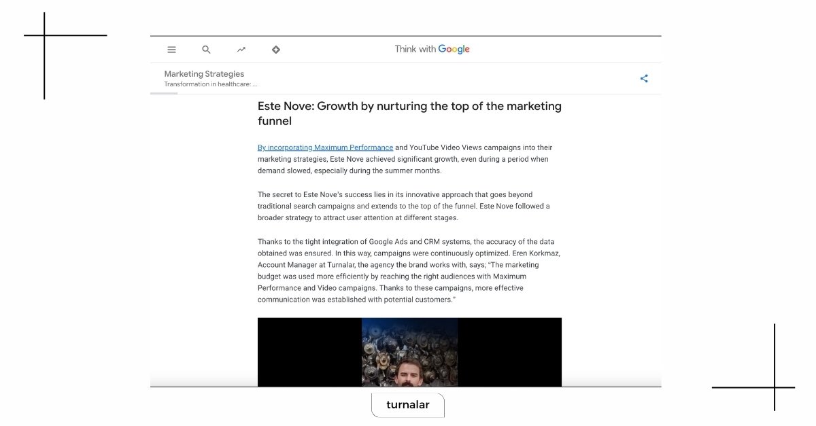816x426 pixels.
Task: Click the 'Transformation in healthcare' subtitle text
Action: tap(211, 84)
